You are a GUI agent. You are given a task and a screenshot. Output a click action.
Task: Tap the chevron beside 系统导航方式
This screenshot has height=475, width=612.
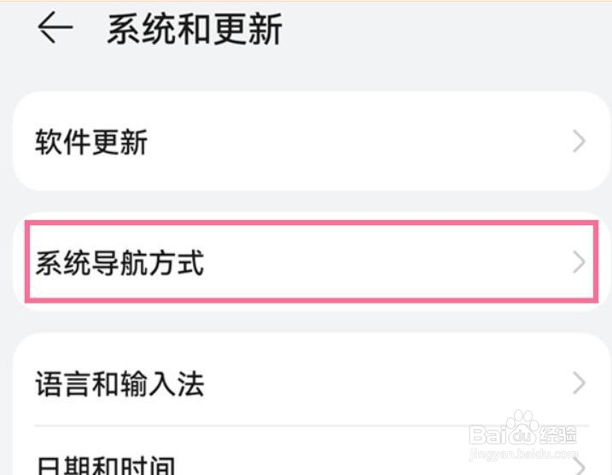579,262
